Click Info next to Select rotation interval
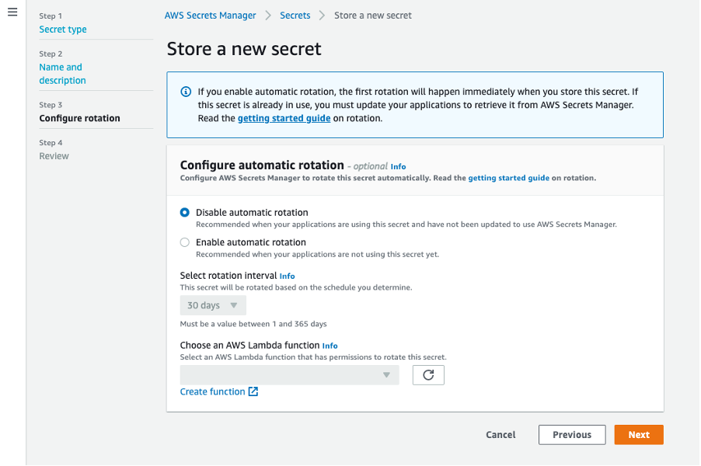 (x=287, y=276)
